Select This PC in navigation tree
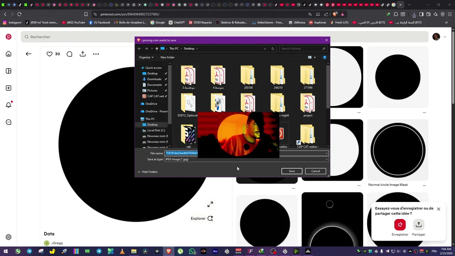Screen dimensions: 455x256 pos(150,119)
